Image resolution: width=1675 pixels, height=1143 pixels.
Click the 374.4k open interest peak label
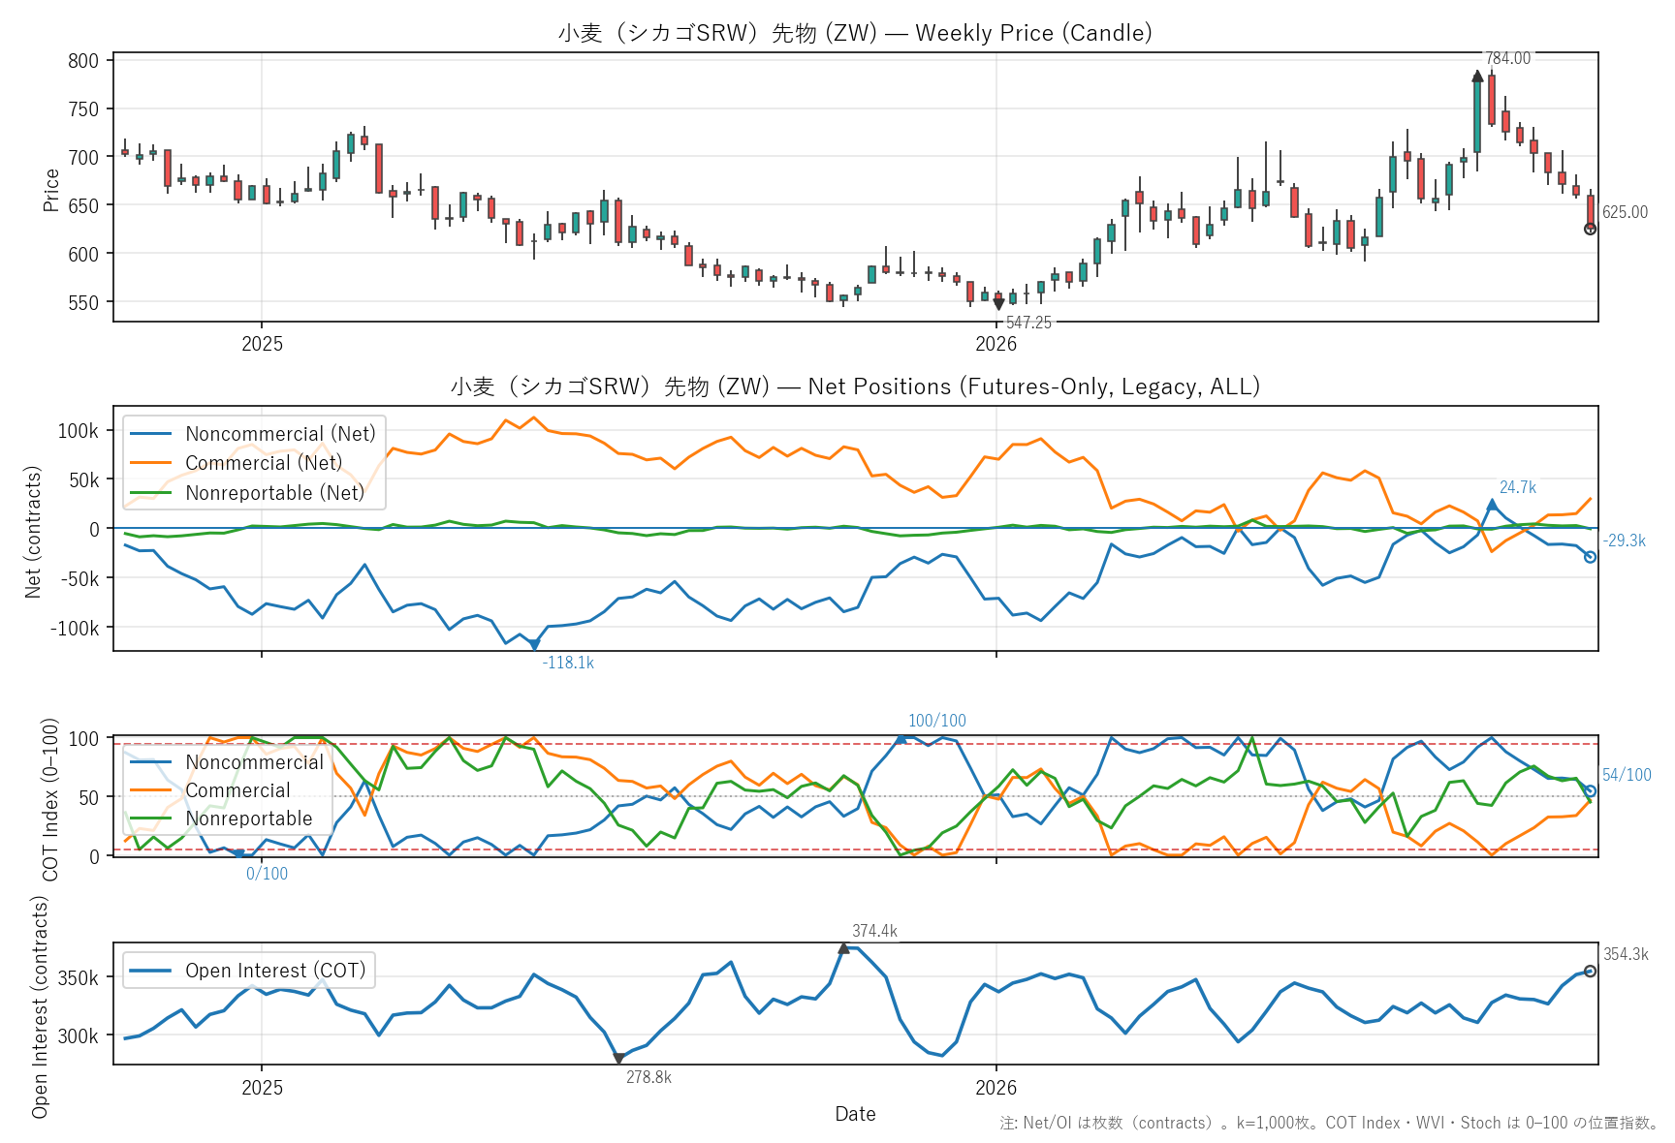[874, 932]
